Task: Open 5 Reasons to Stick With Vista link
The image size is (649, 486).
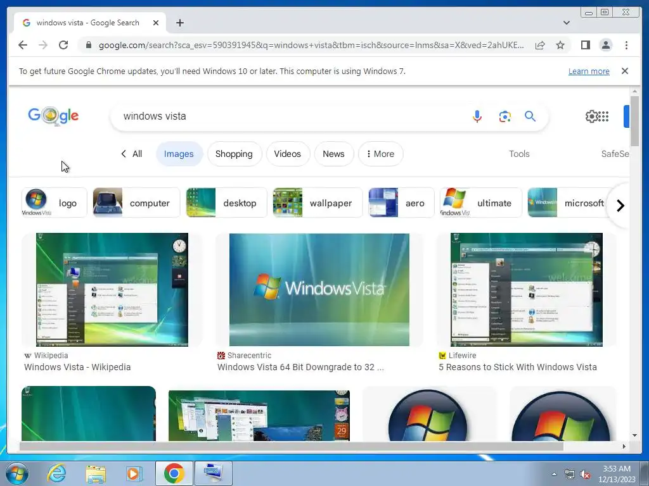Action: coord(518,367)
